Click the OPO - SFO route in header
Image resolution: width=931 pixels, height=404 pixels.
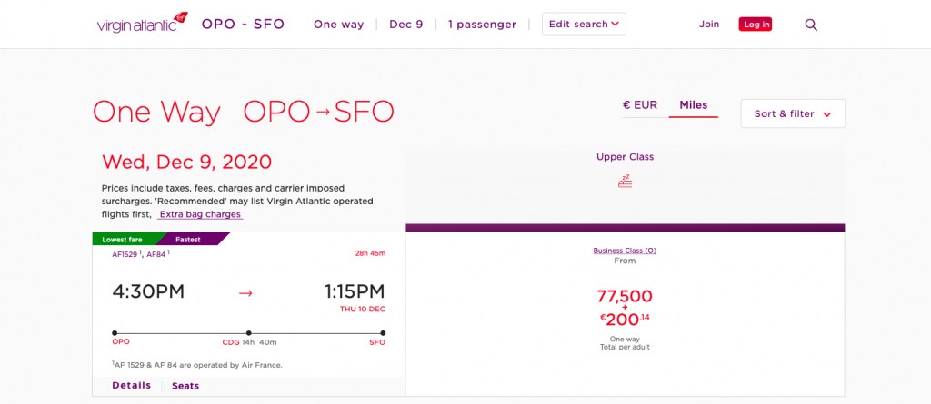[x=243, y=25]
